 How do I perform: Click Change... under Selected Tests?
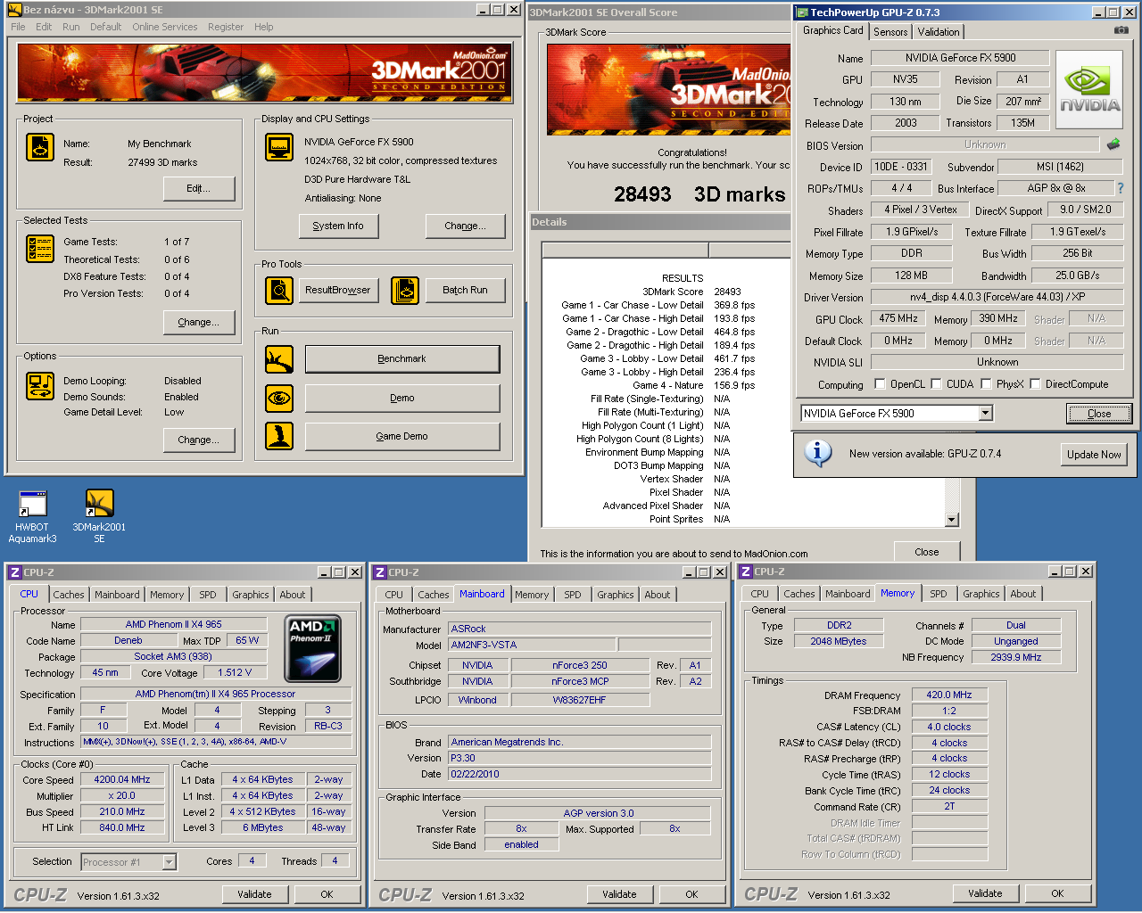(x=199, y=323)
